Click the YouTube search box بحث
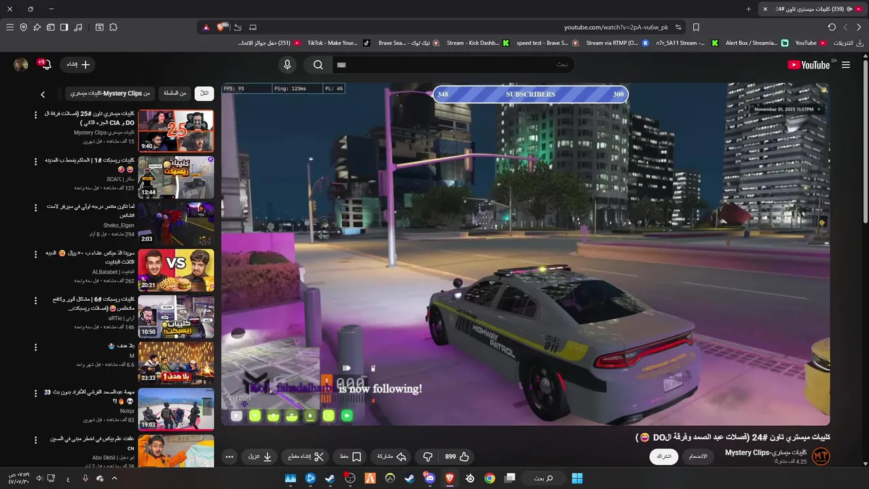 (x=453, y=65)
